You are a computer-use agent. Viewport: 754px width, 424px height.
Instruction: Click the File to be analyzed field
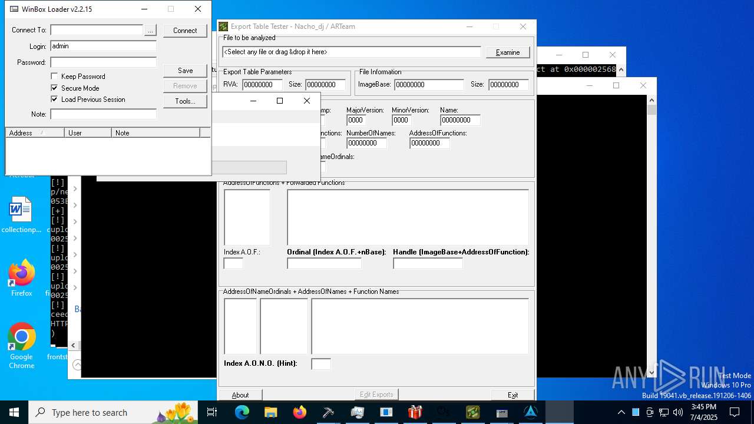[x=352, y=52]
